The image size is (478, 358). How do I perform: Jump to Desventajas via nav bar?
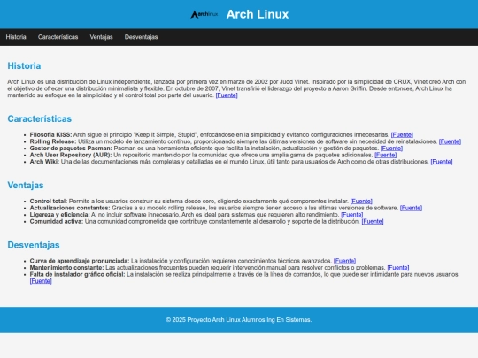pyautogui.click(x=141, y=37)
